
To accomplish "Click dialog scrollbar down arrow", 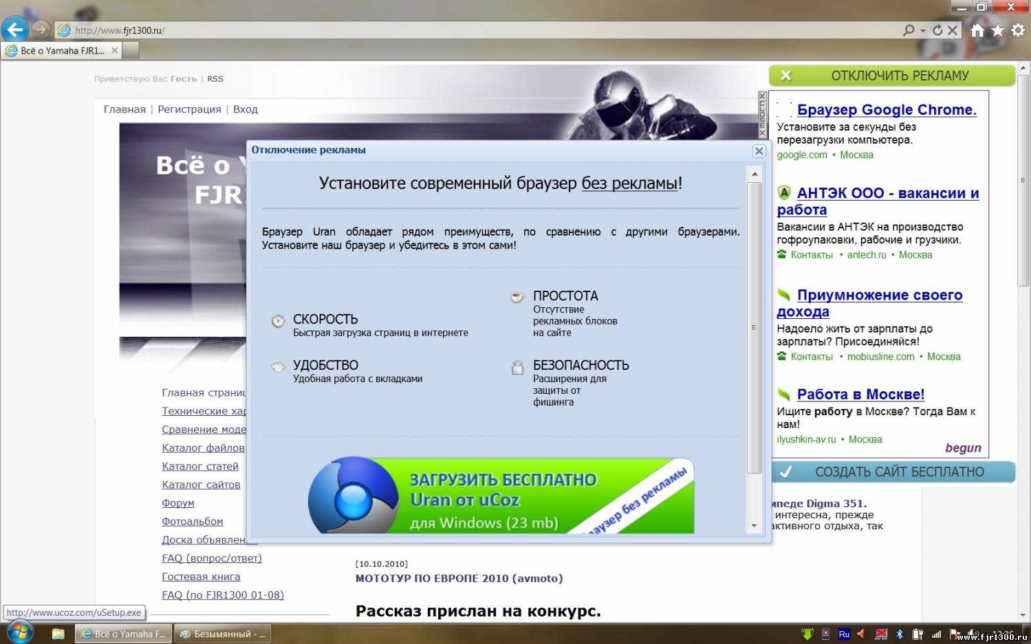I will [x=755, y=526].
